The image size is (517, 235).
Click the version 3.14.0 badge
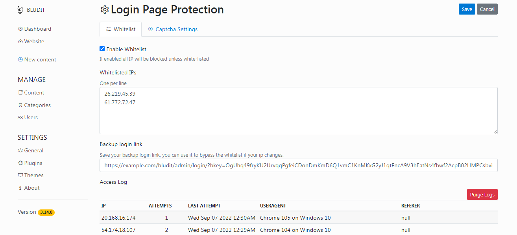pyautogui.click(x=46, y=212)
